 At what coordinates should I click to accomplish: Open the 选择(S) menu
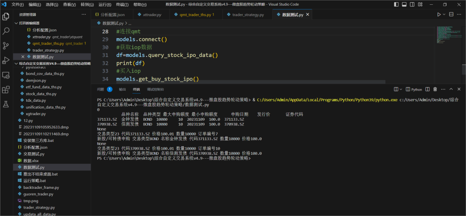pyautogui.click(x=52, y=5)
